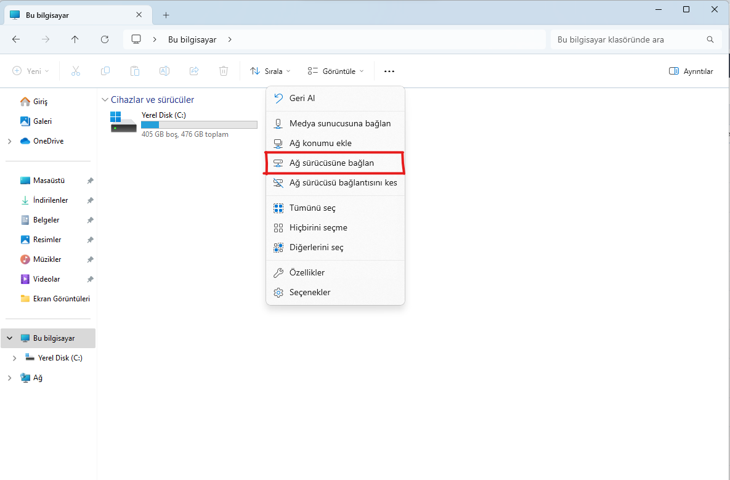Open the new tab plus button

166,15
